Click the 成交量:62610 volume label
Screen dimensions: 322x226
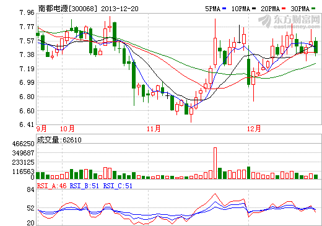pyautogui.click(x=59, y=140)
